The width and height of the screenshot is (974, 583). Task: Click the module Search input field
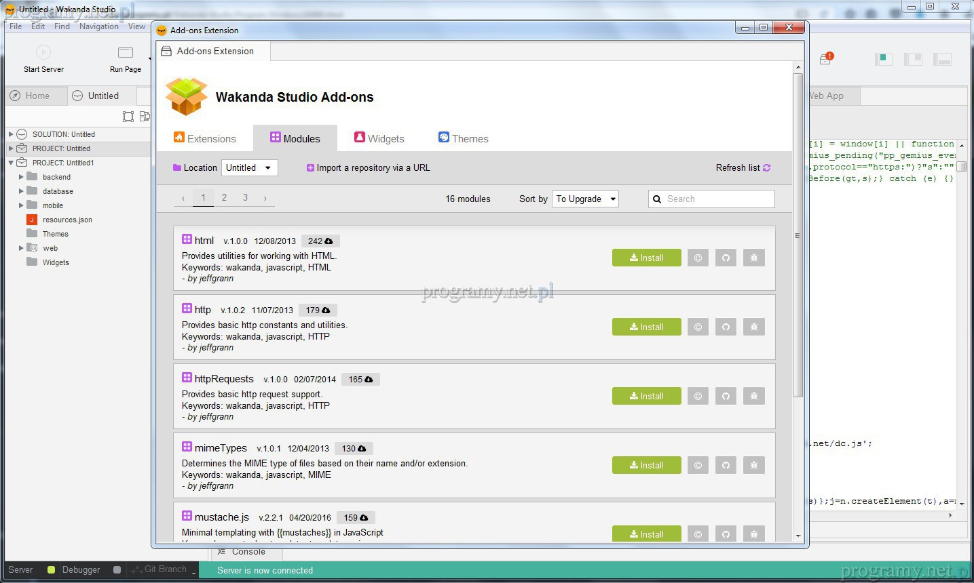click(718, 199)
